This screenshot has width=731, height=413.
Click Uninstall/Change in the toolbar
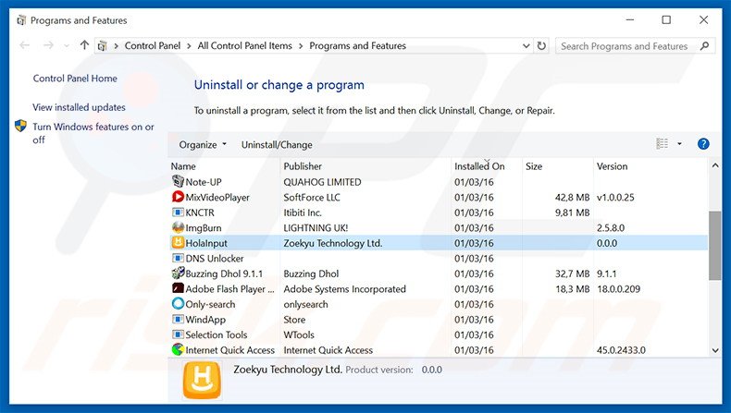(277, 145)
